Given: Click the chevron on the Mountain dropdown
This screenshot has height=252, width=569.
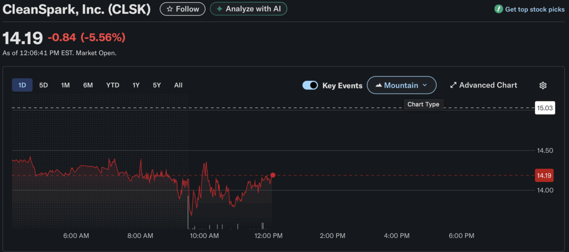Looking at the screenshot, I should pyautogui.click(x=425, y=86).
